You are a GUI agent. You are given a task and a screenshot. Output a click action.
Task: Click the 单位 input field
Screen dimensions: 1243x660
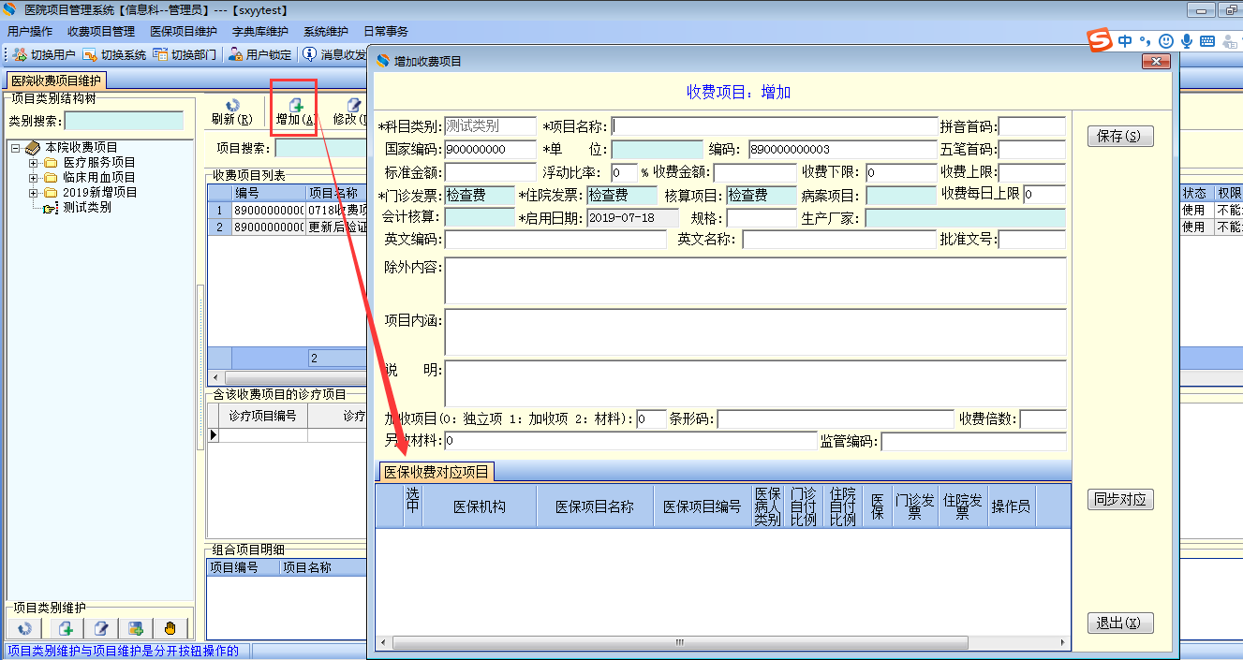657,149
